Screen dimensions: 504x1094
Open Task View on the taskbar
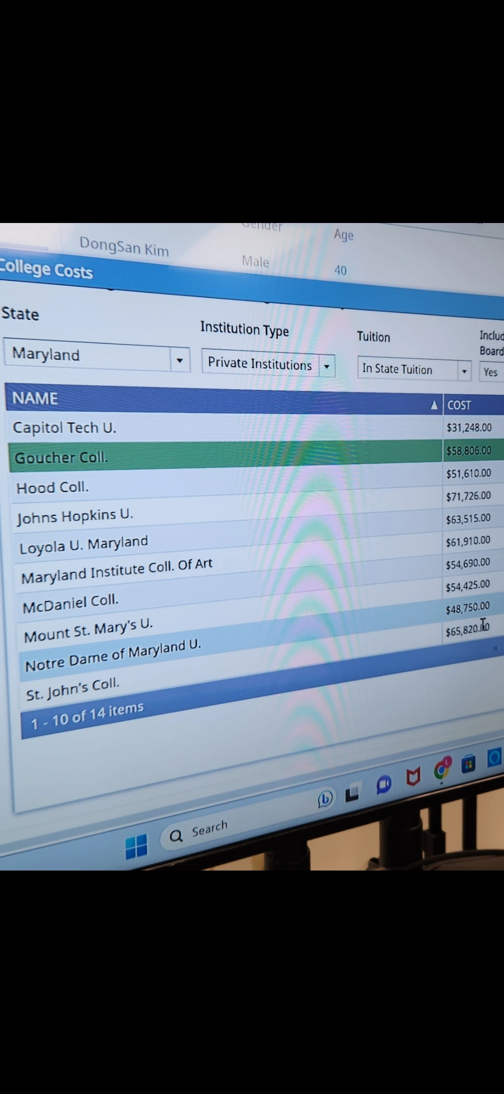[352, 792]
